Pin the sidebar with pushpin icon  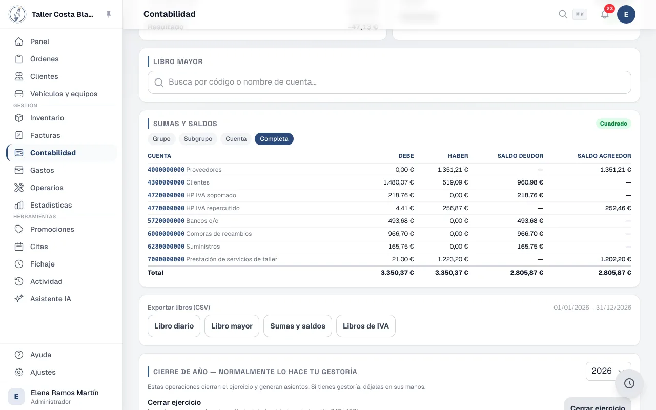coord(109,14)
